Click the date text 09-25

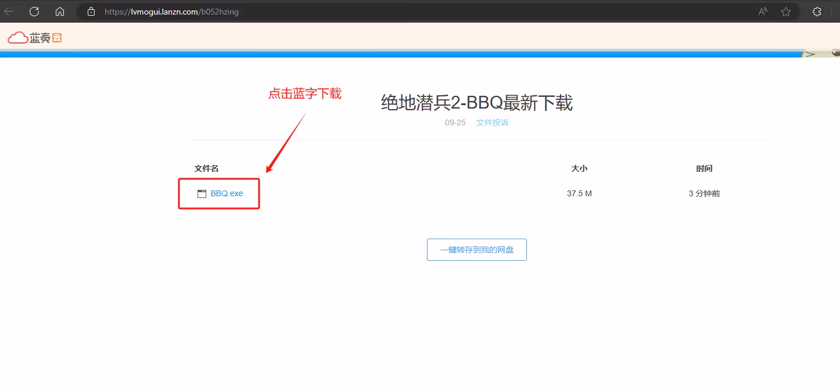pyautogui.click(x=455, y=123)
